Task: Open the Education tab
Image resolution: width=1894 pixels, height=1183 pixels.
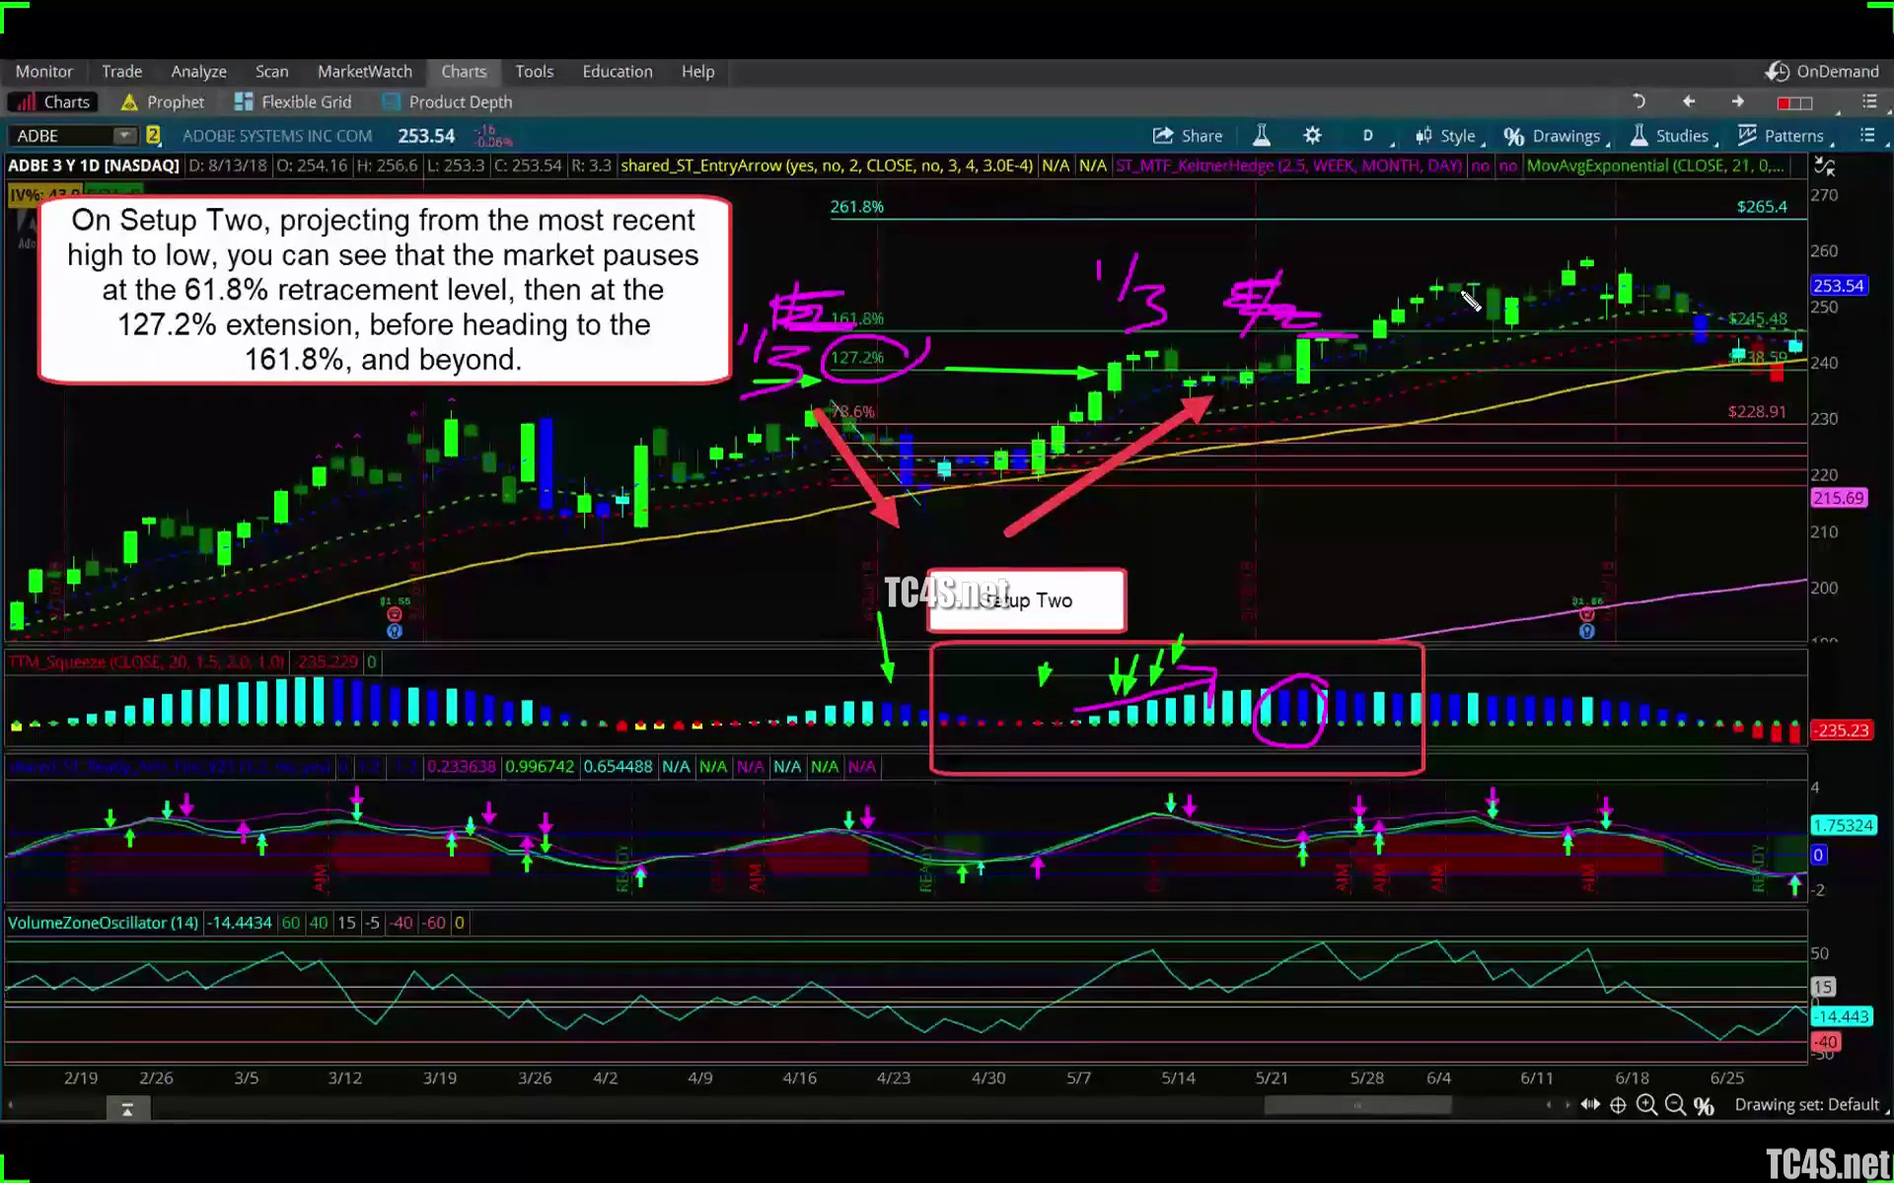Action: click(617, 71)
